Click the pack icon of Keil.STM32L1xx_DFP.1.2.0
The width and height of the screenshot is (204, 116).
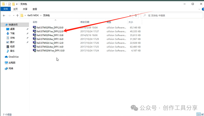(x=34, y=43)
